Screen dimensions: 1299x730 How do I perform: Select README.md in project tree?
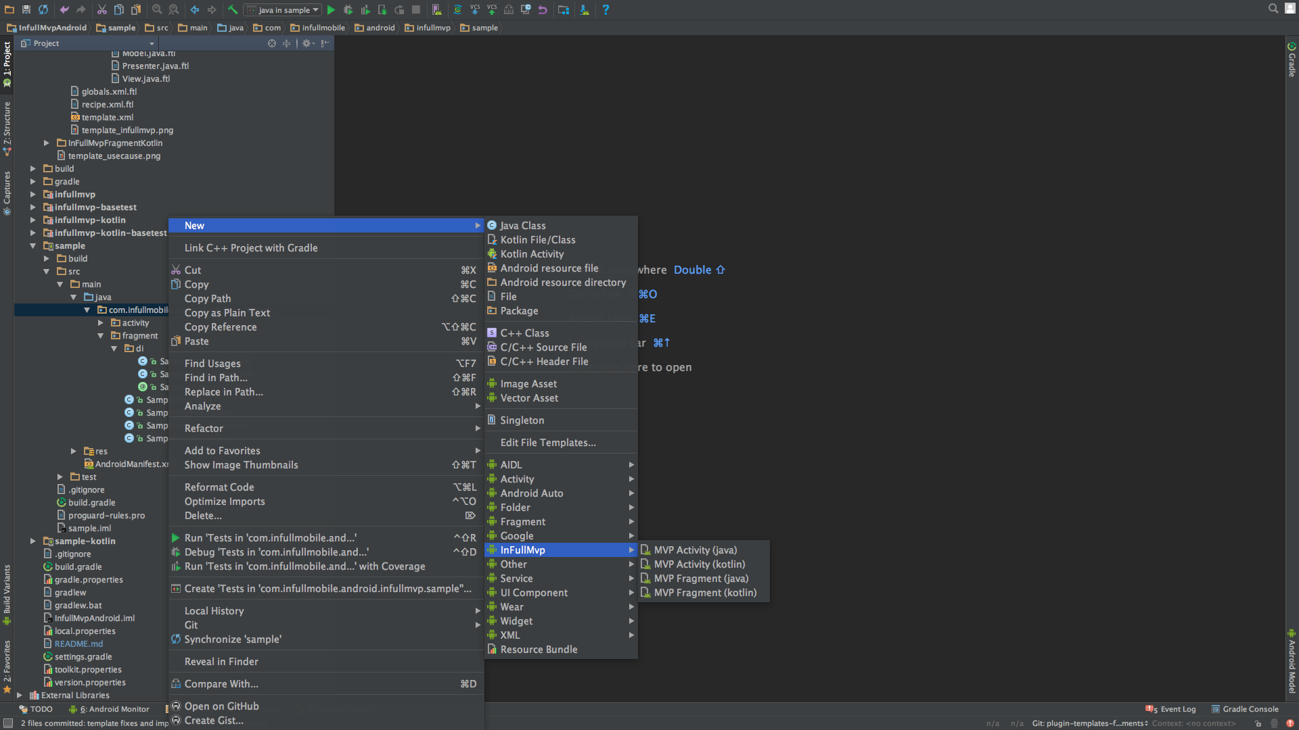point(78,644)
